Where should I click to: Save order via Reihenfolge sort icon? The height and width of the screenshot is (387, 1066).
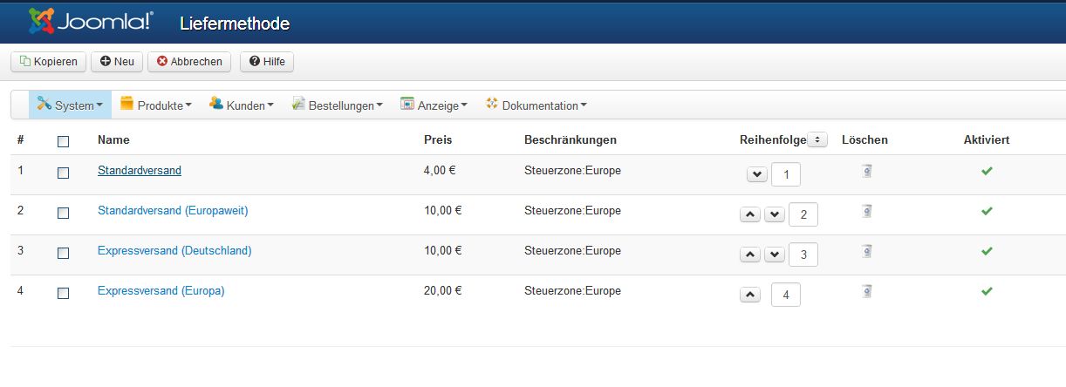817,139
